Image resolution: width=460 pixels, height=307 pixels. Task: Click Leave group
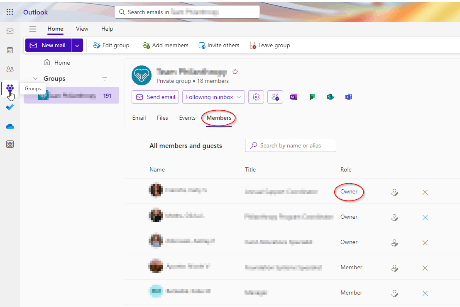(270, 45)
